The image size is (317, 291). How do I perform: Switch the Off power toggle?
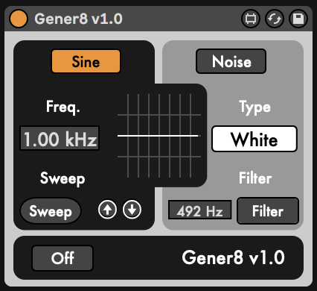[x=63, y=258]
